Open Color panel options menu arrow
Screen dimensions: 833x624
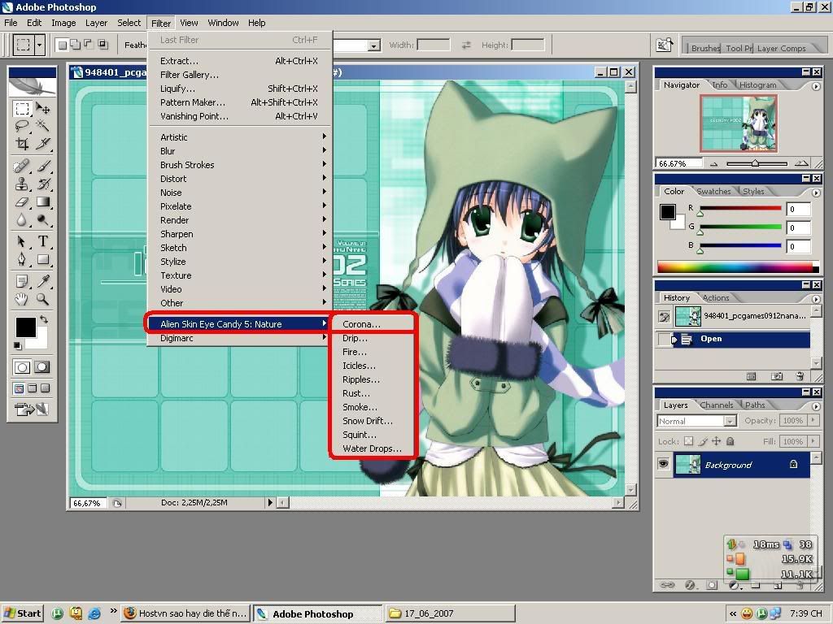click(x=816, y=193)
